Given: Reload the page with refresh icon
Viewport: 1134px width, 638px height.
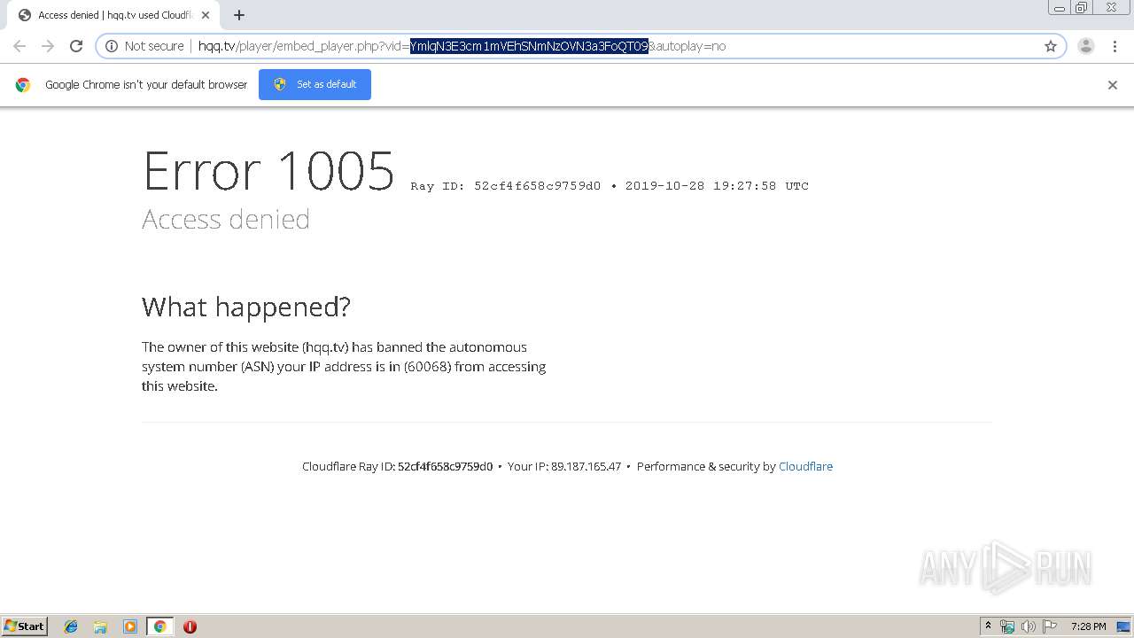Looking at the screenshot, I should (x=76, y=46).
